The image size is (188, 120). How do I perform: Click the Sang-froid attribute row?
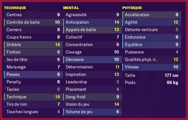93,97
